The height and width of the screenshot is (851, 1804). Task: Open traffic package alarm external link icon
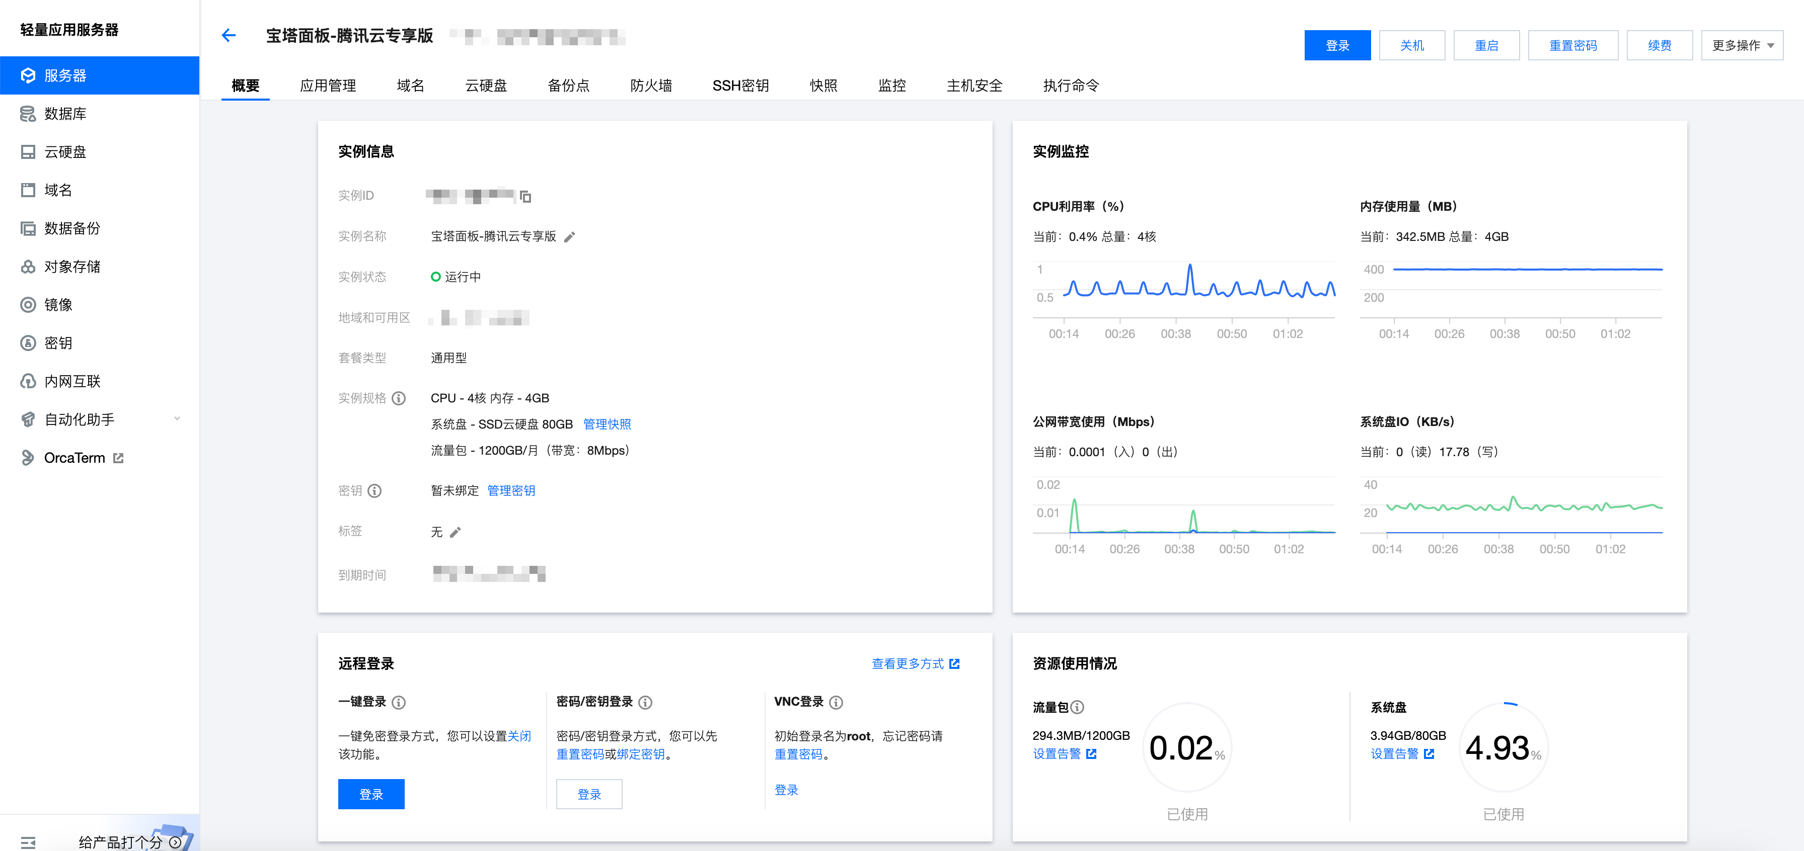(1091, 754)
